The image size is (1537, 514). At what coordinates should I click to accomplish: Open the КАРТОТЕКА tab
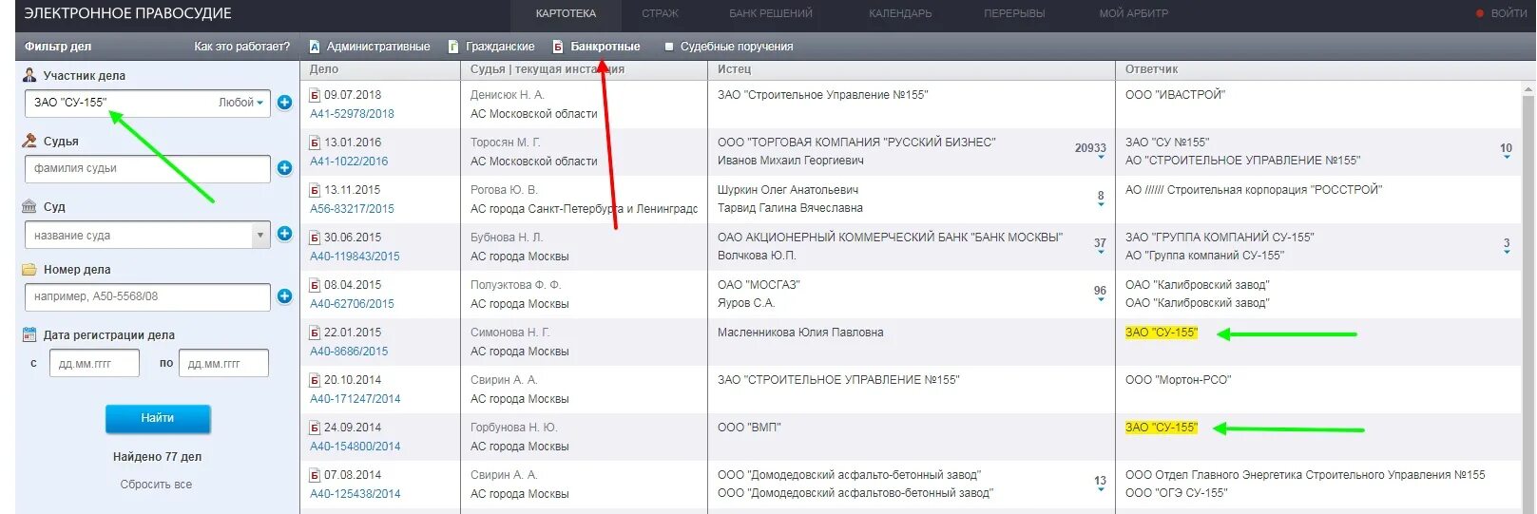click(566, 13)
